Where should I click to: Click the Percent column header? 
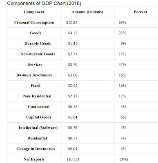[x=140, y=12]
